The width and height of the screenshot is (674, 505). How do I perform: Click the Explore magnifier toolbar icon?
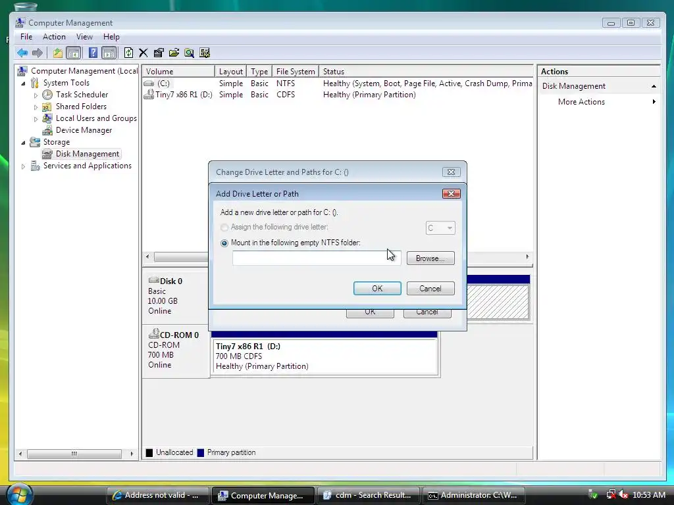(x=189, y=53)
